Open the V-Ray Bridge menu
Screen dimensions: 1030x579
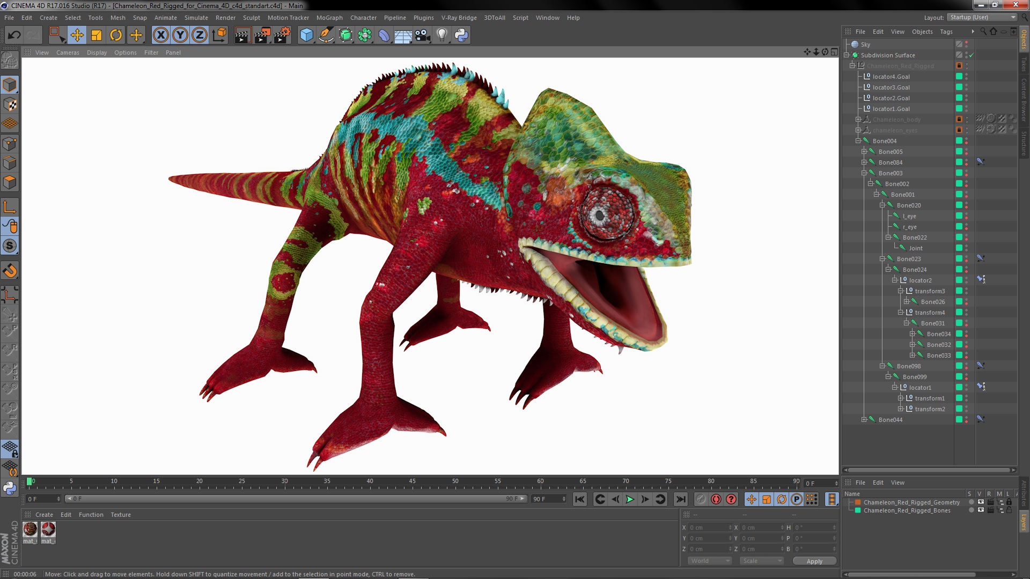[x=459, y=18]
